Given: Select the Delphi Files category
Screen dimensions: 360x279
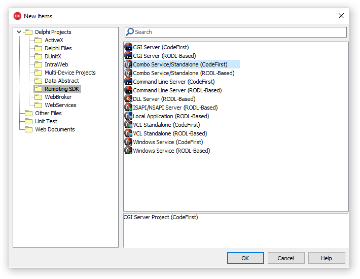Looking at the screenshot, I should (x=58, y=48).
